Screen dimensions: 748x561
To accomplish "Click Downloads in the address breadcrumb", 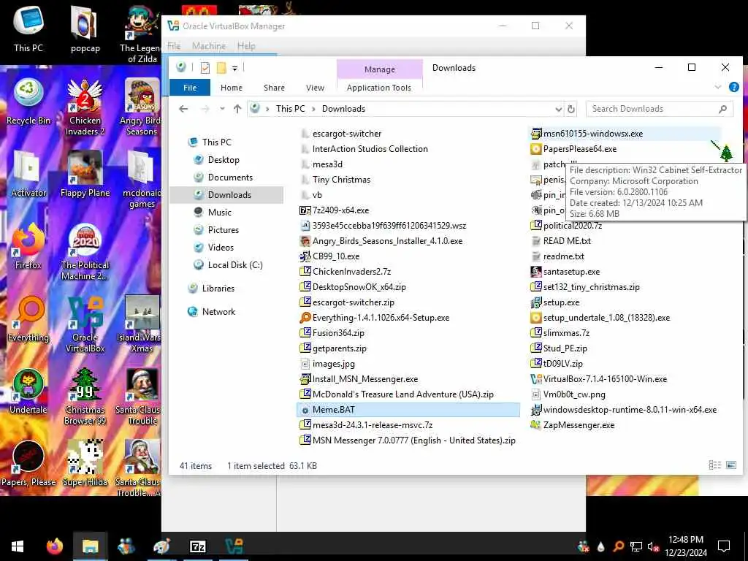I will coord(343,109).
